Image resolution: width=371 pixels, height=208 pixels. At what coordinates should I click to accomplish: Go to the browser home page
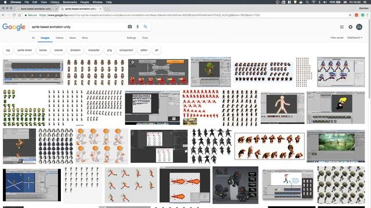tap(20, 15)
